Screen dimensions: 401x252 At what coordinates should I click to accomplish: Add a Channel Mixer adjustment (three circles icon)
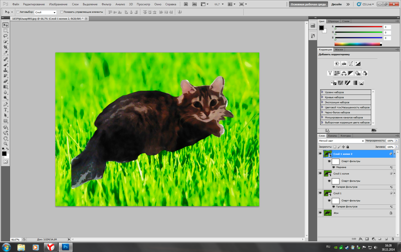coord(365,73)
